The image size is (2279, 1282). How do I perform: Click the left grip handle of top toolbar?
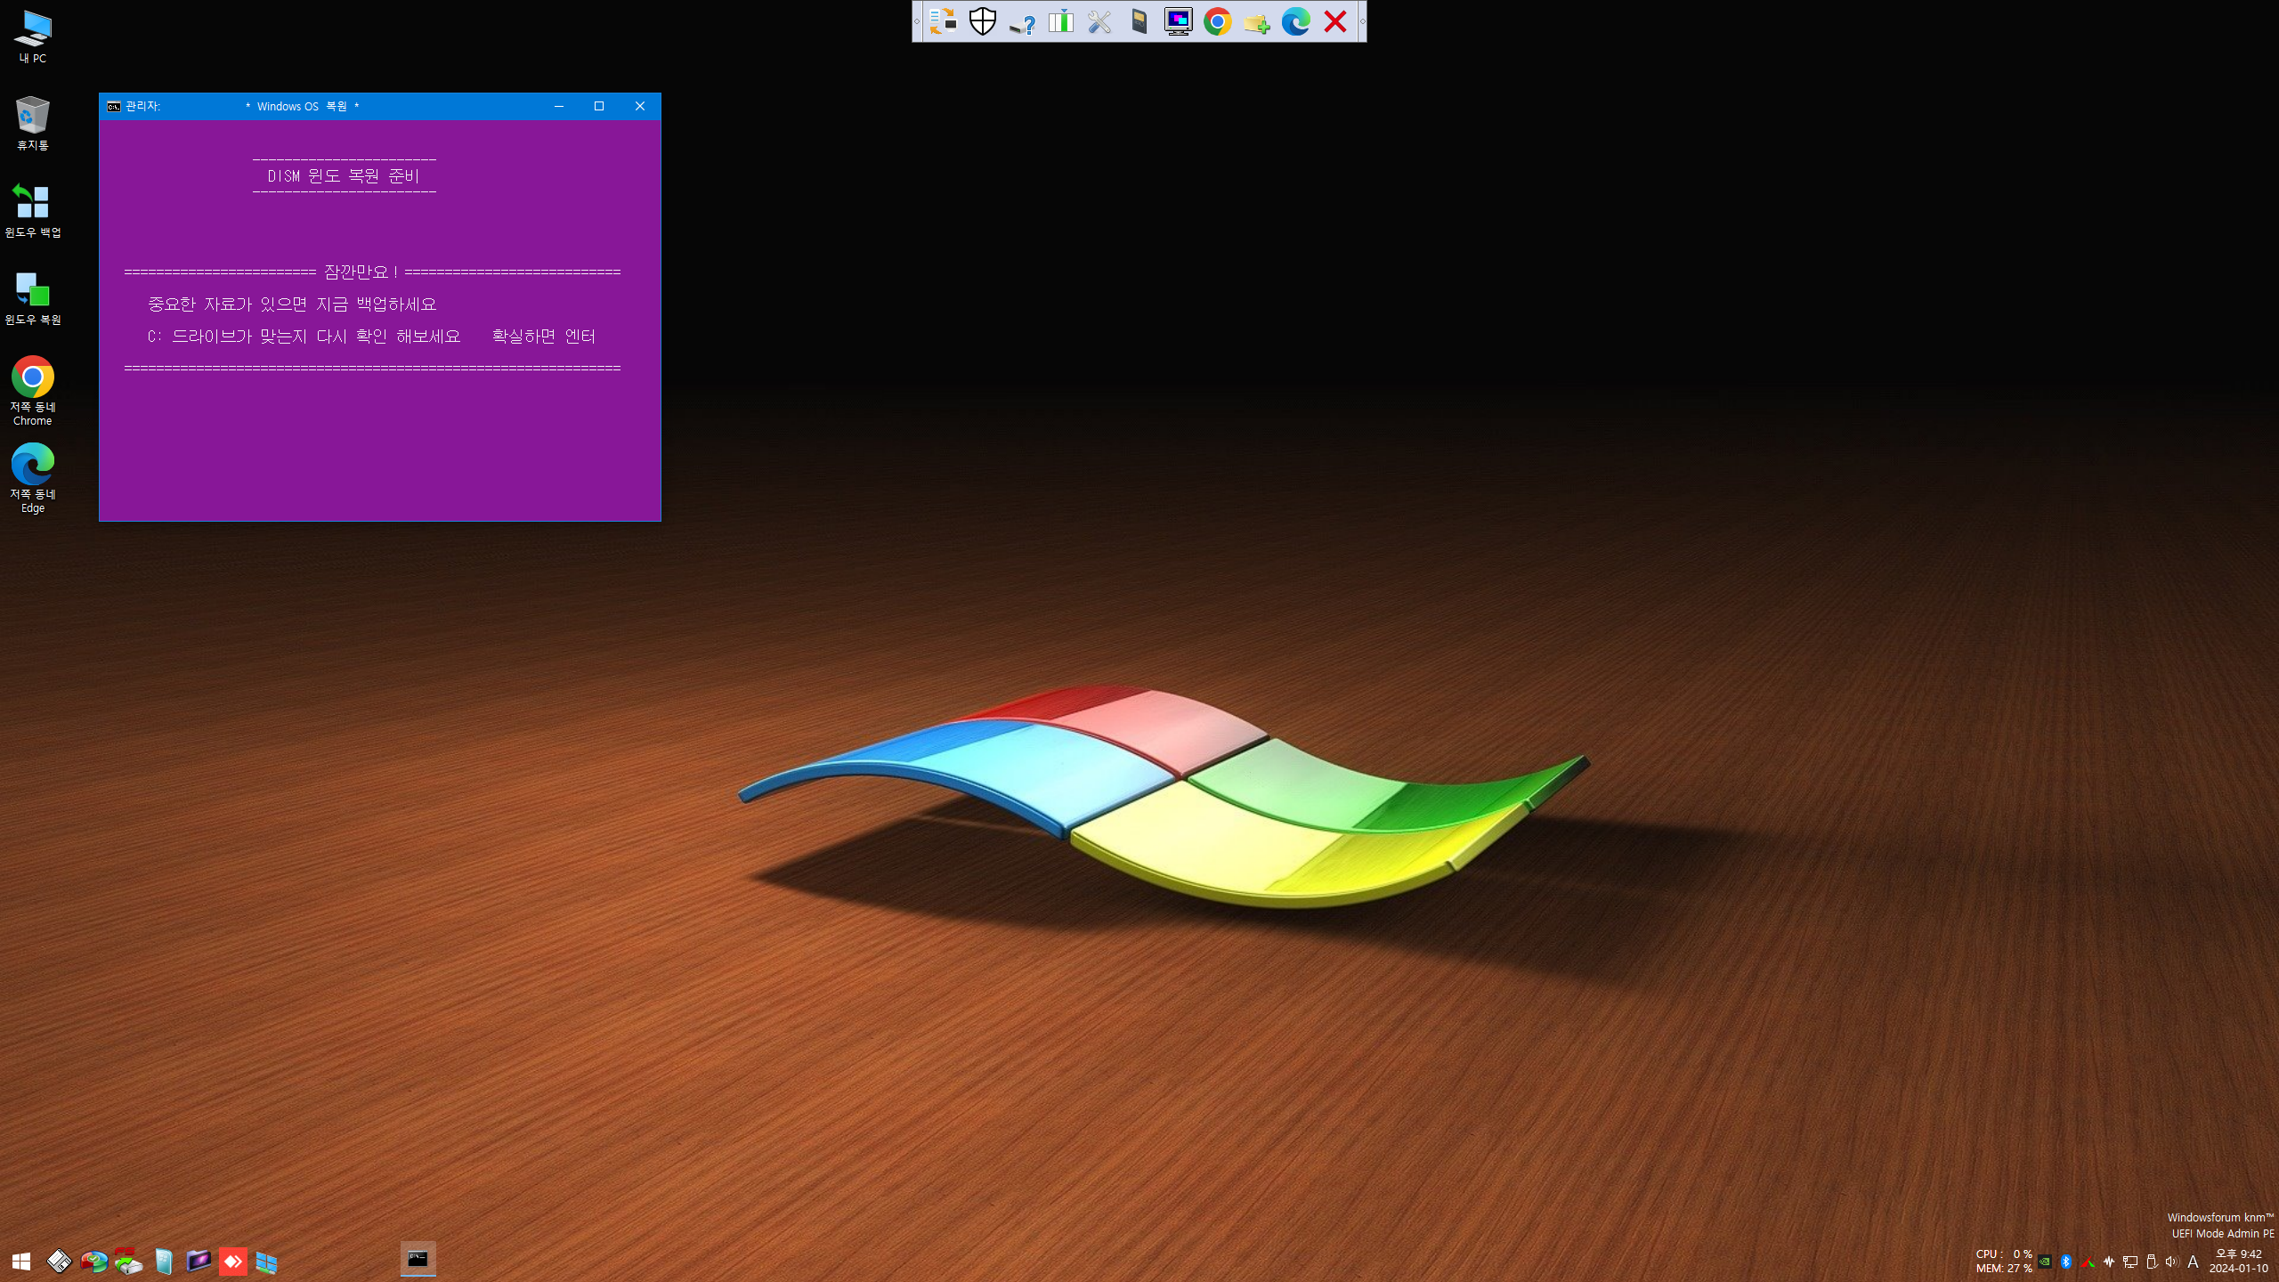click(917, 21)
